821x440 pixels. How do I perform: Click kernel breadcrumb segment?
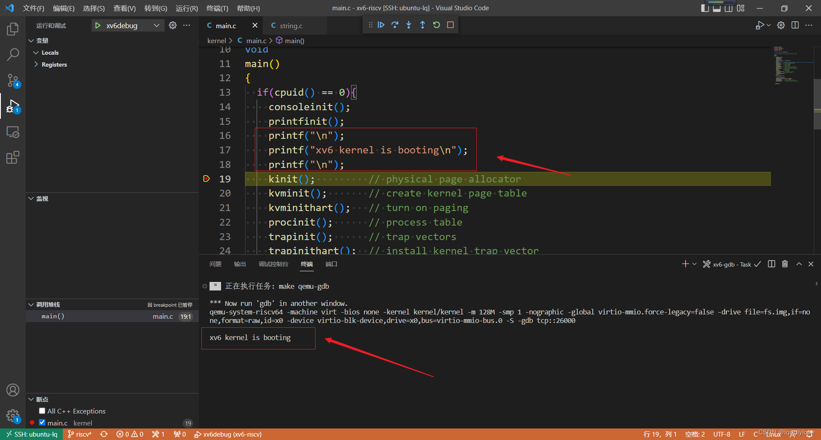[216, 41]
